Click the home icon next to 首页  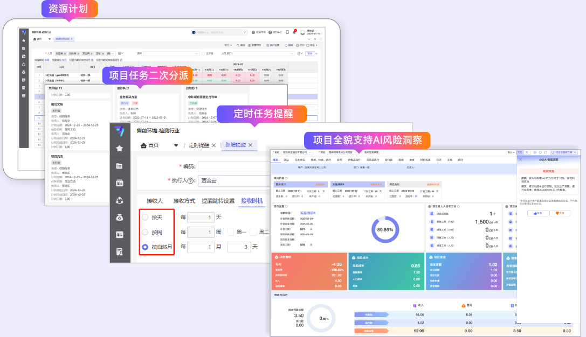(x=143, y=145)
